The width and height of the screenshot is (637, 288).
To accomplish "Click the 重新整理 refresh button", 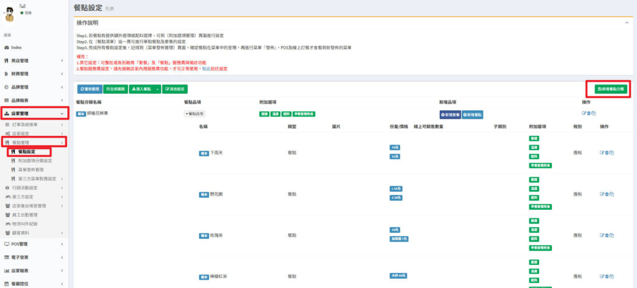I will 89,89.
